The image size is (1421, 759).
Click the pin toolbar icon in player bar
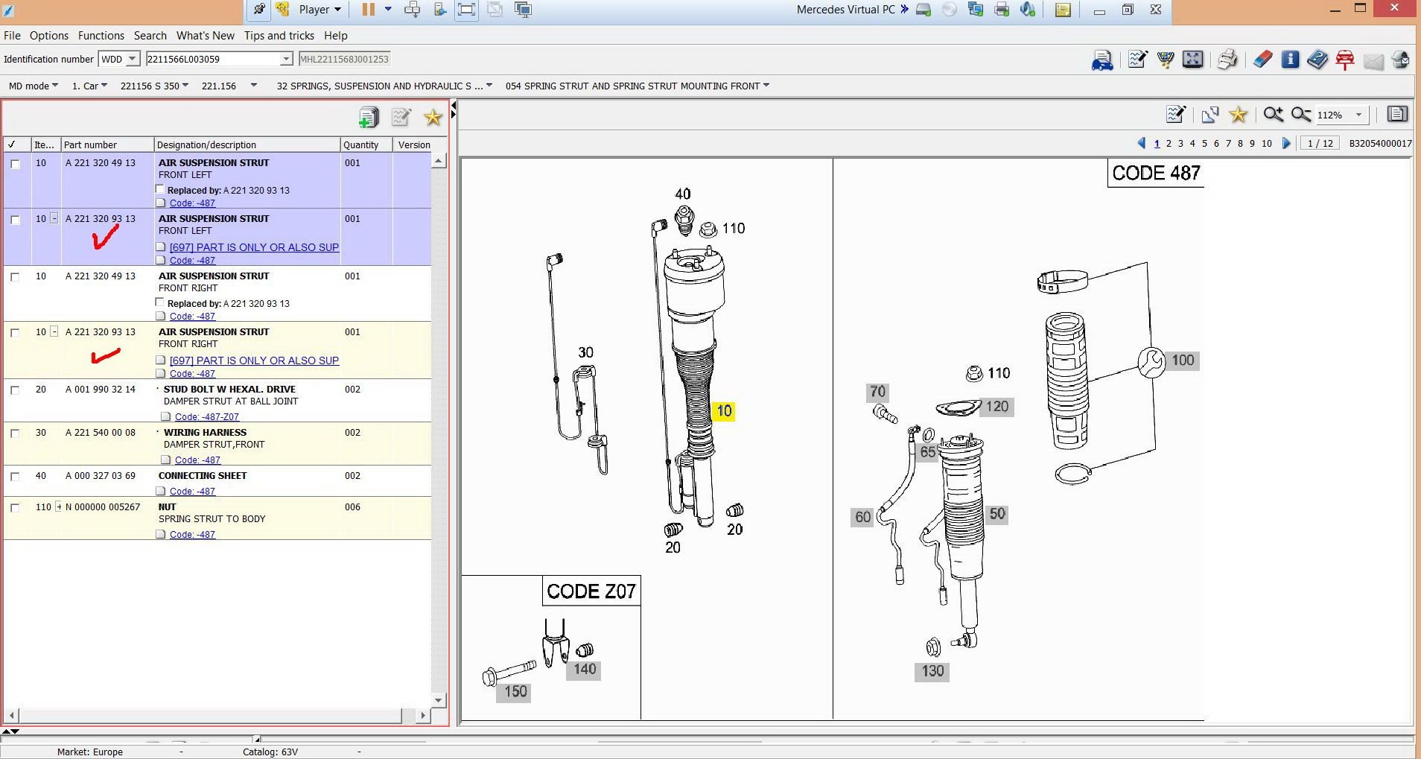258,10
